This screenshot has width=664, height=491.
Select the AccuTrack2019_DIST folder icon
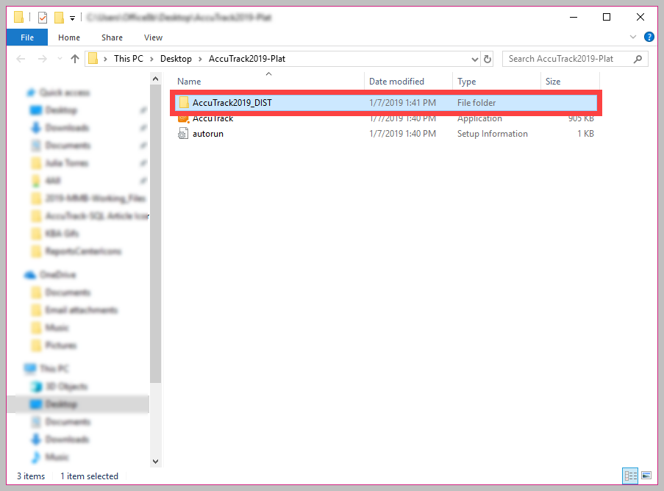point(183,102)
